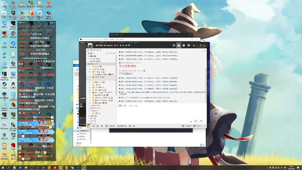Check the green network signal indicator

tap(205, 126)
